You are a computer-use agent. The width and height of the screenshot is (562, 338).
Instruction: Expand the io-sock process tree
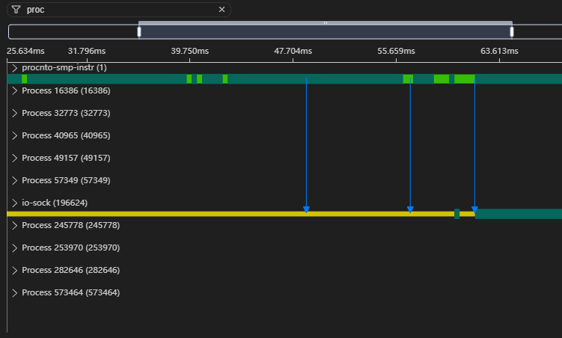pyautogui.click(x=15, y=203)
